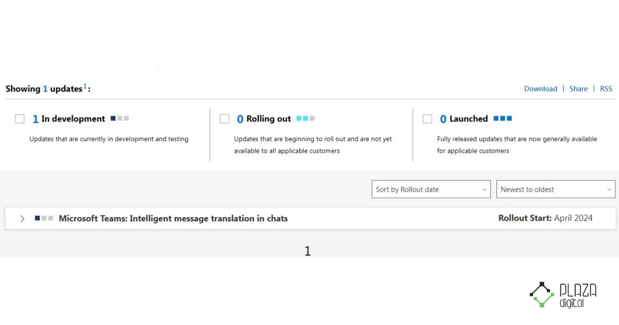This screenshot has height=325, width=619.
Task: Check the Launched filter checkbox
Action: click(x=427, y=119)
